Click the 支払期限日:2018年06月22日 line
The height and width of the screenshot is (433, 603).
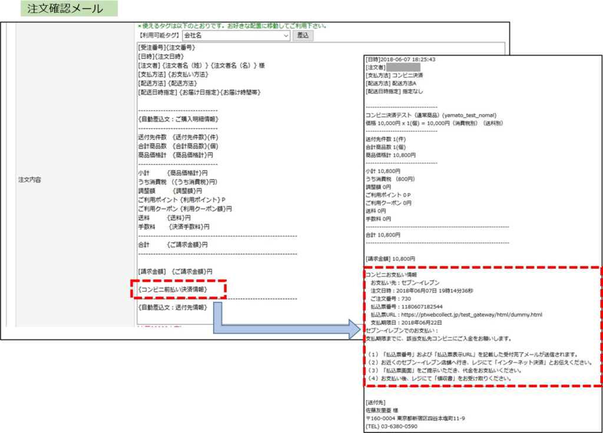tap(406, 323)
